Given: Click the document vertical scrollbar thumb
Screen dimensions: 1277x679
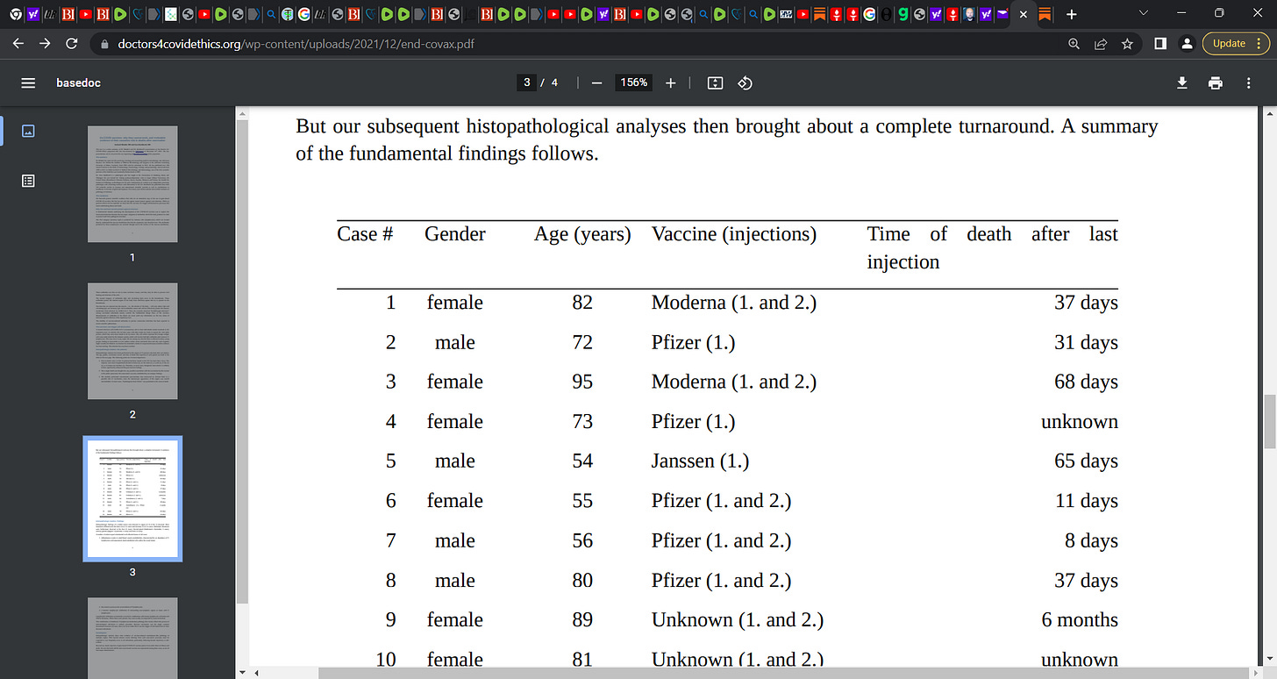Looking at the screenshot, I should tap(1269, 421).
